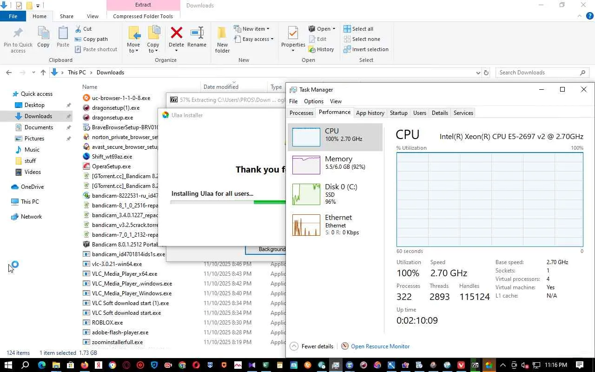Open Properties via the checkmark icon
The image size is (595, 372).
293,33
